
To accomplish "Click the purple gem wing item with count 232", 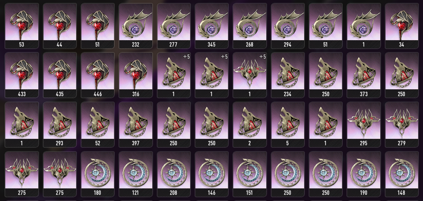I will pos(136,26).
